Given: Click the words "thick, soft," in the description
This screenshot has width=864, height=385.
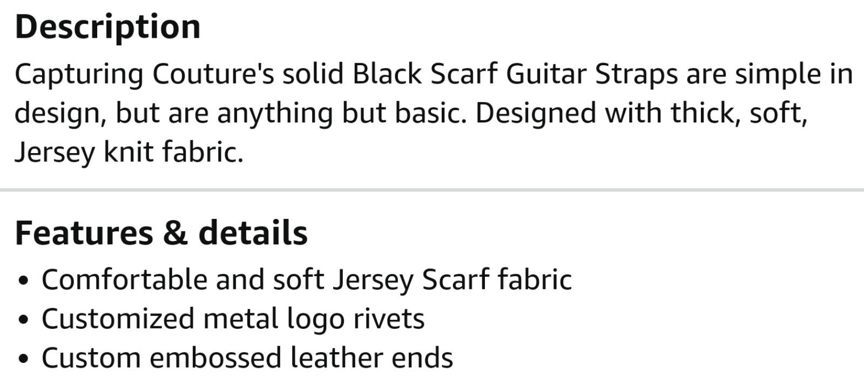Looking at the screenshot, I should pyautogui.click(x=739, y=114).
